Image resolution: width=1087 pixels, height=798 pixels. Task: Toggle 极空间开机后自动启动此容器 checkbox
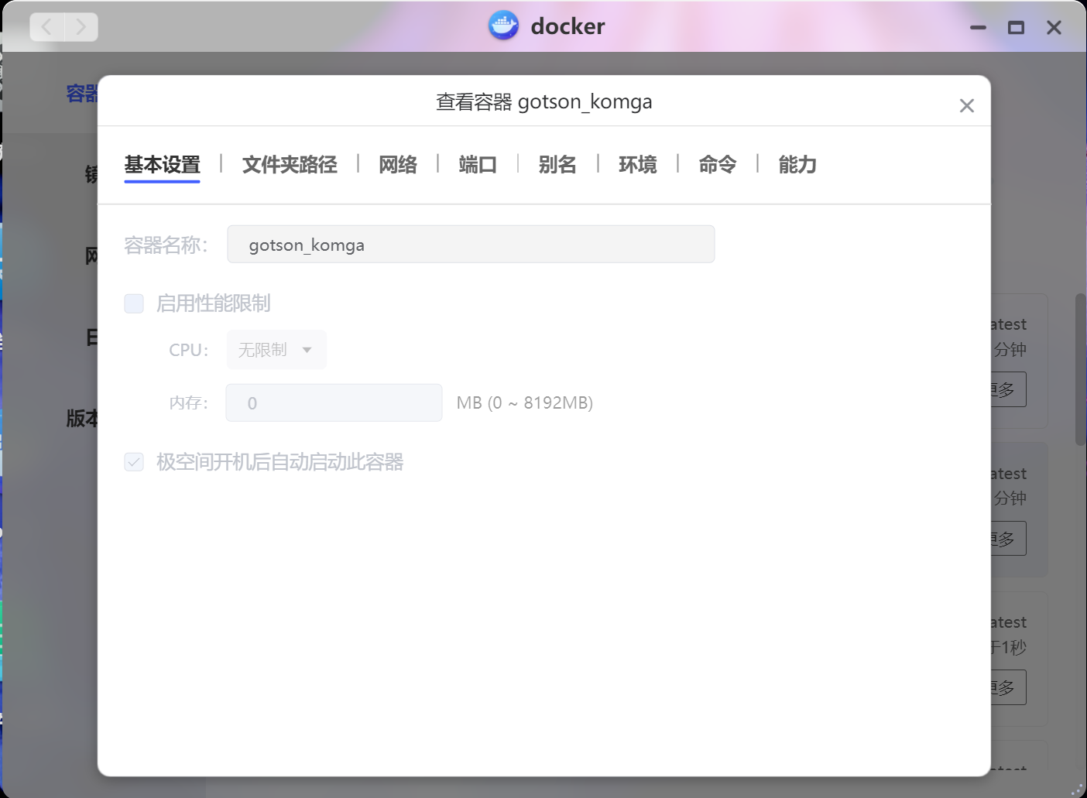tap(134, 462)
